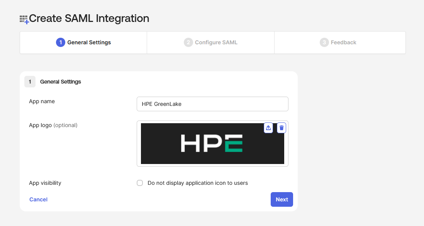Click the Create SAML Integration heading

89,18
